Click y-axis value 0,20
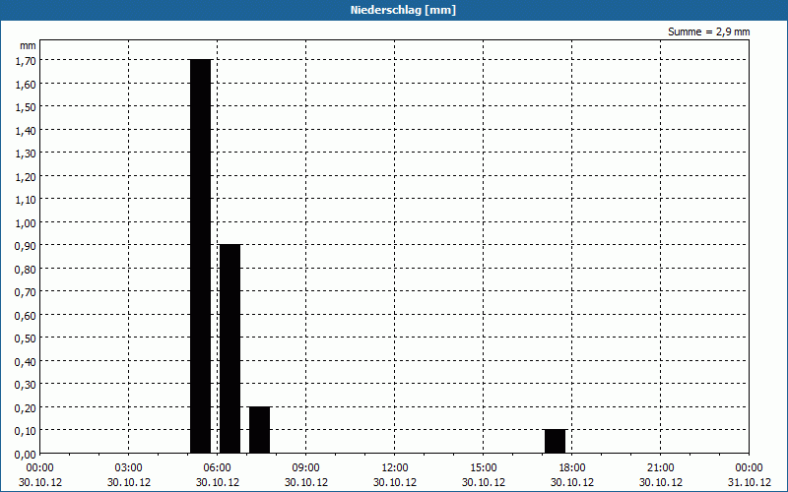788x492 pixels. pos(26,408)
